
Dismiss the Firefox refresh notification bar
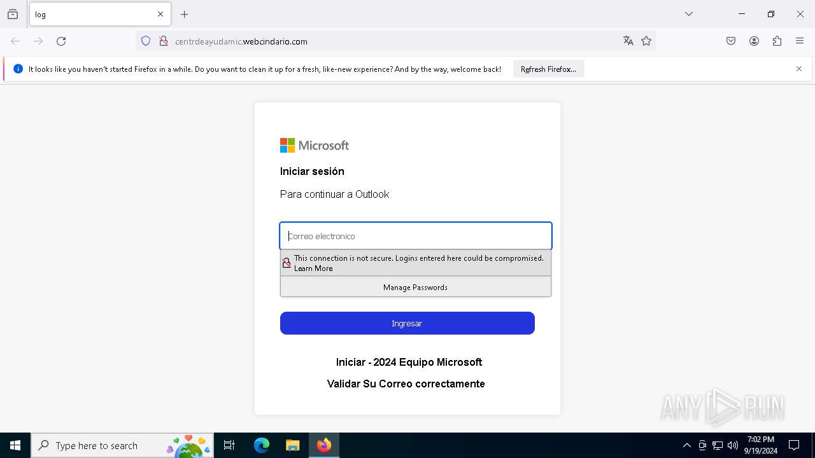pyautogui.click(x=799, y=69)
